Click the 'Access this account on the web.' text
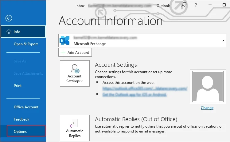230x142 pixels. pyautogui.click(x=128, y=83)
